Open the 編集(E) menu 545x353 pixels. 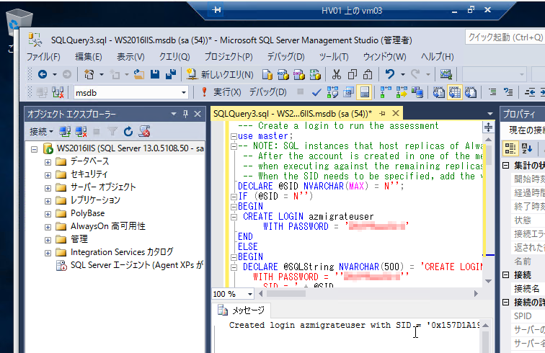pos(88,56)
